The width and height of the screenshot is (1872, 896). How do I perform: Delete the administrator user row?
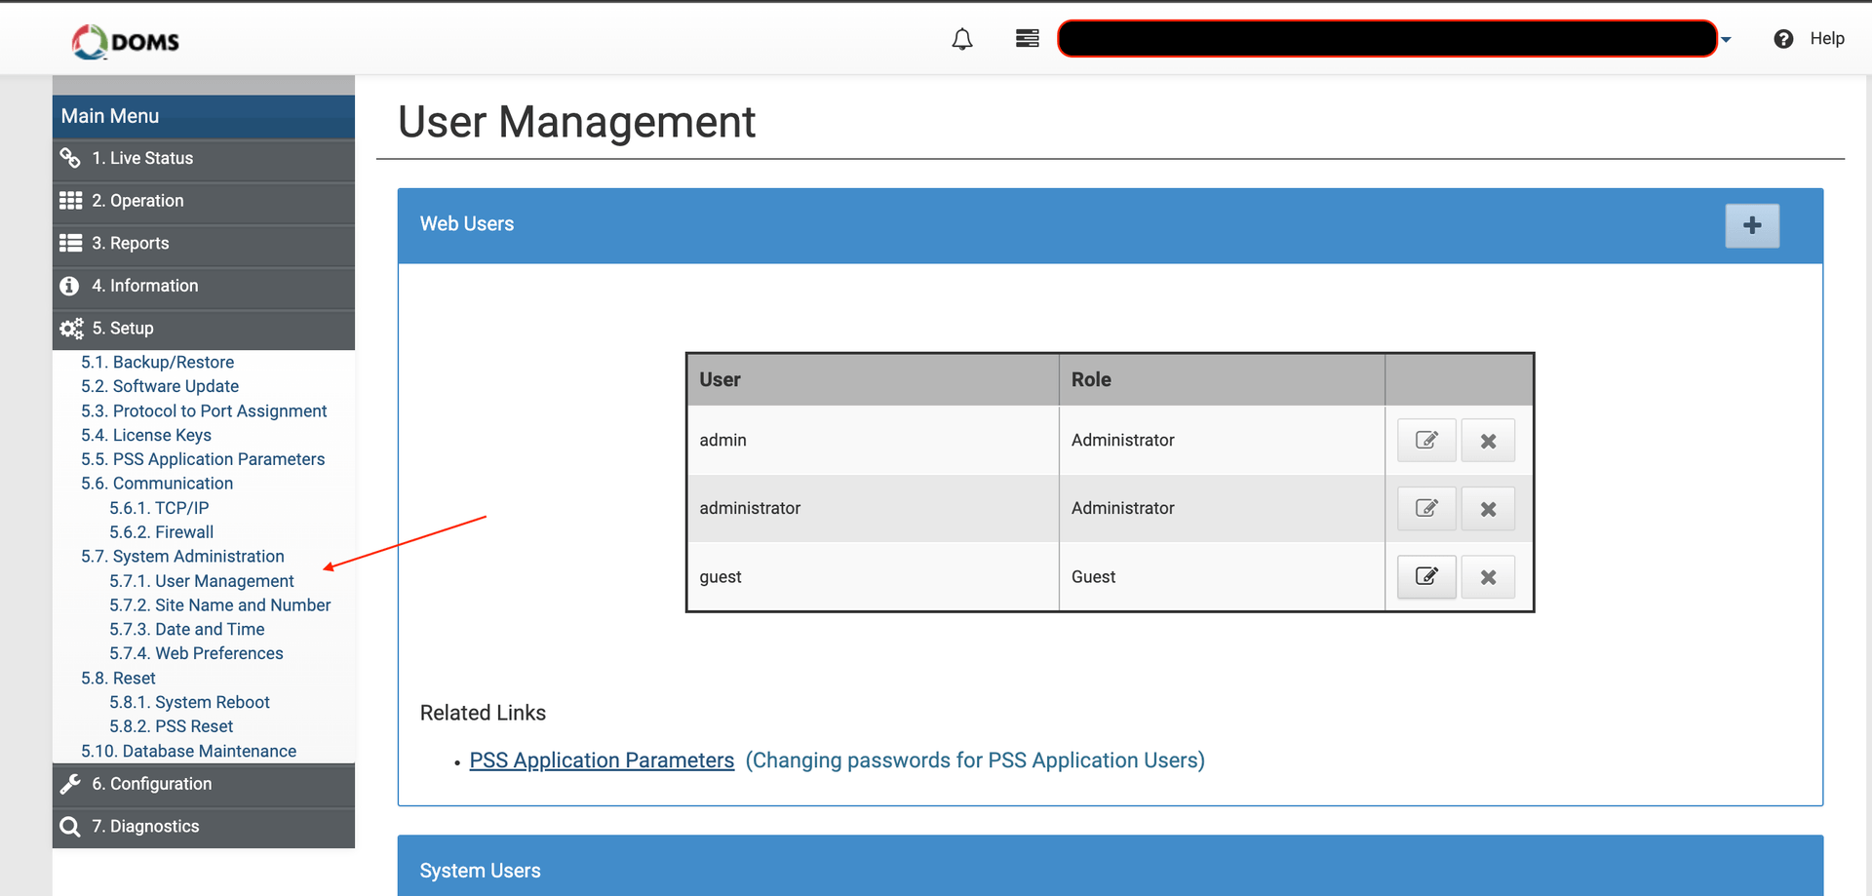1488,509
